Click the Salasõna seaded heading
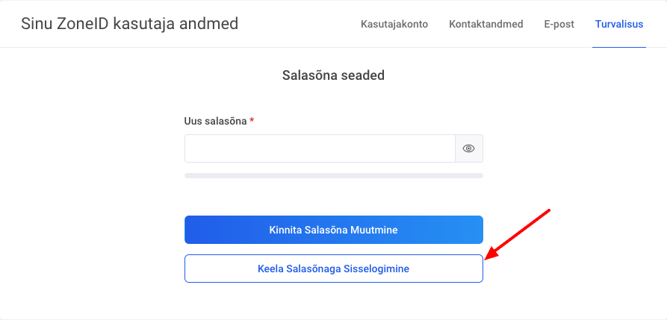667x320 pixels. pos(333,75)
